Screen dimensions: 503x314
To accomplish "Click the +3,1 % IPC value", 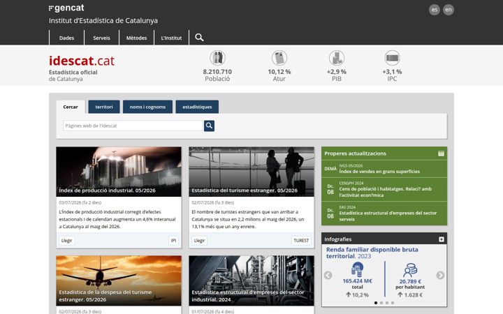I will (392, 72).
